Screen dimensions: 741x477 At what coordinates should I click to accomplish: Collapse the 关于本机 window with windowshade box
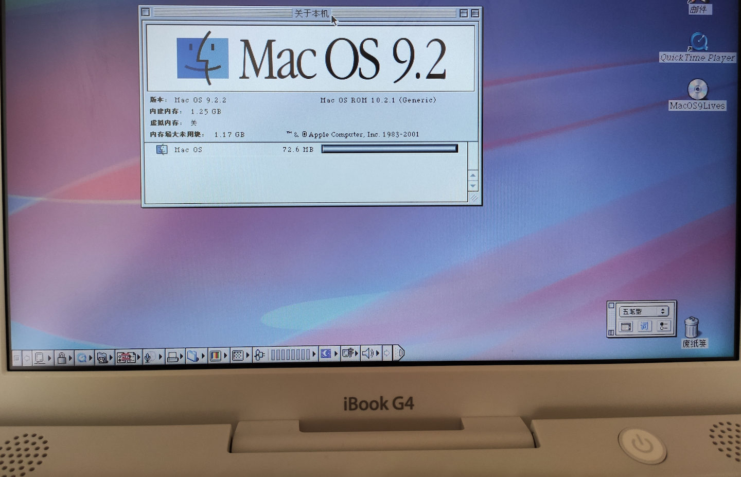(x=475, y=13)
